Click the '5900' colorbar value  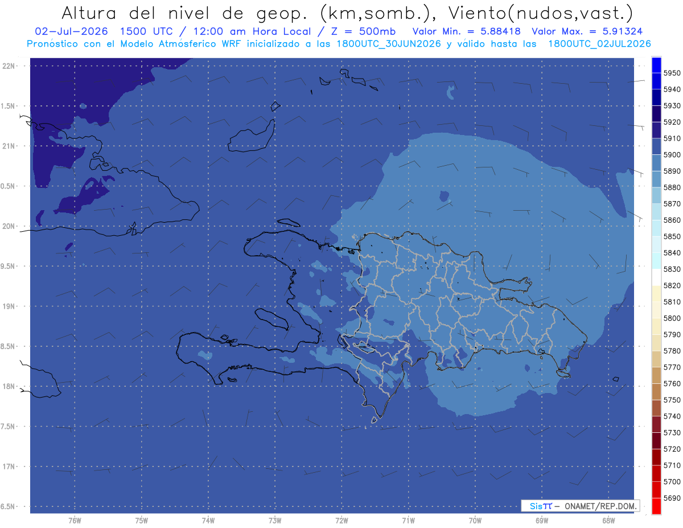[672, 154]
